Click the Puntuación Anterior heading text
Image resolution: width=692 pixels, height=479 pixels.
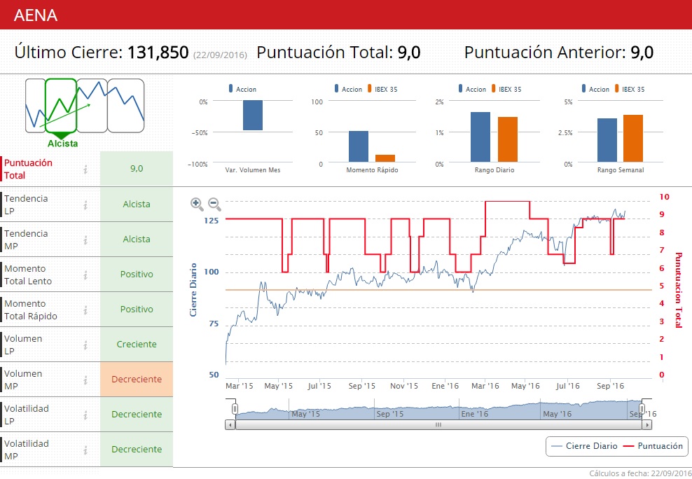[545, 53]
